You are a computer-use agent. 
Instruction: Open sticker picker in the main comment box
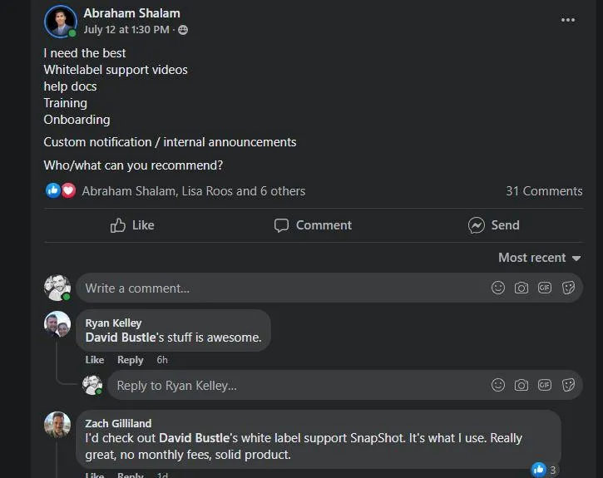pos(569,288)
